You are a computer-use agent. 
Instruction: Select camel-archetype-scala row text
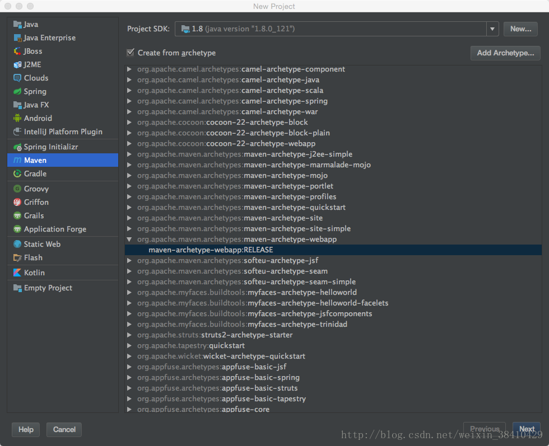tap(230, 91)
